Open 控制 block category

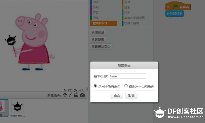coord(127,7)
